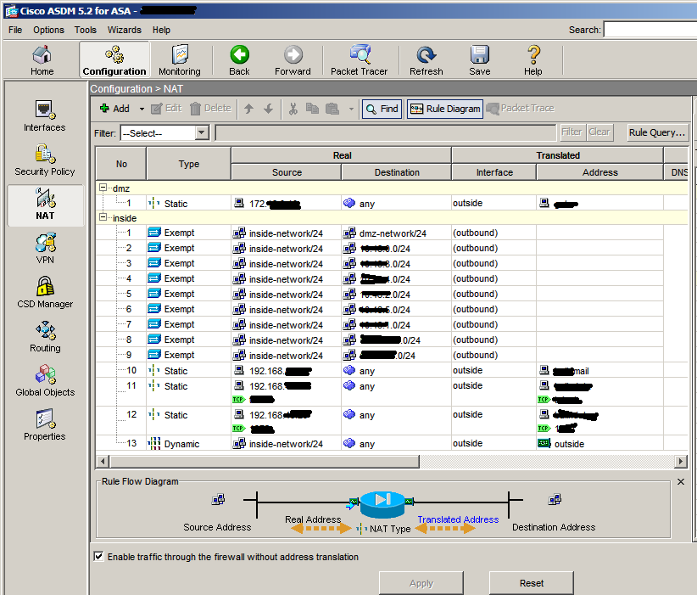Open the Tools menu
This screenshot has width=697, height=595.
pyautogui.click(x=86, y=30)
